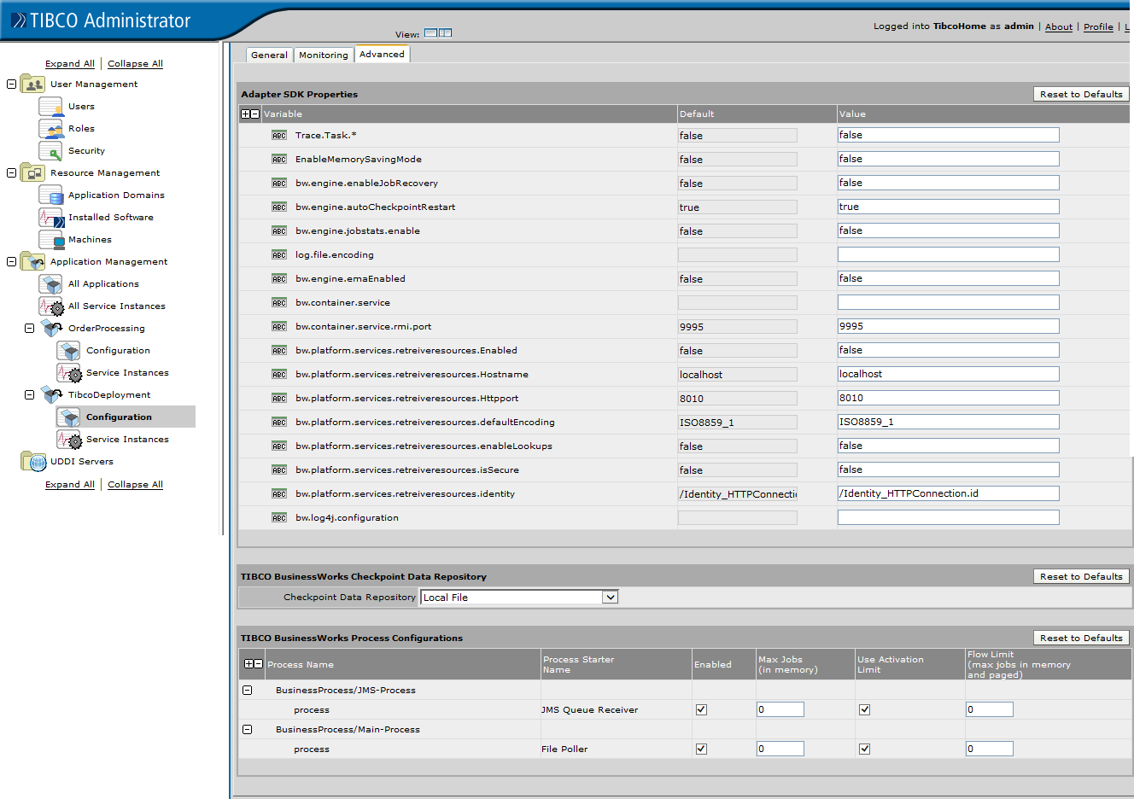The width and height of the screenshot is (1134, 799).
Task: Expand all variables in Adapter SDK Properties
Action: pos(244,113)
